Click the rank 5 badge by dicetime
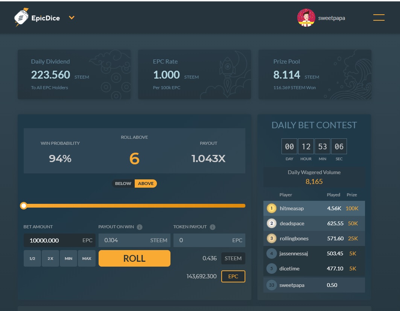This screenshot has height=311, width=400. click(x=271, y=269)
